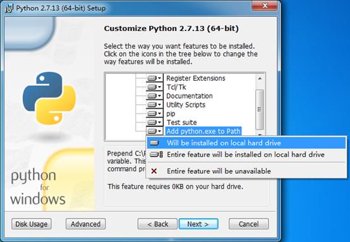
Task: Proceed with the Next > button
Action: [x=198, y=224]
